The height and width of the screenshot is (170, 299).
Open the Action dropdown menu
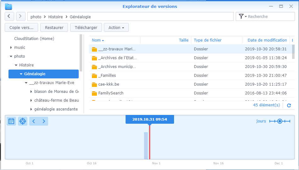click(116, 27)
